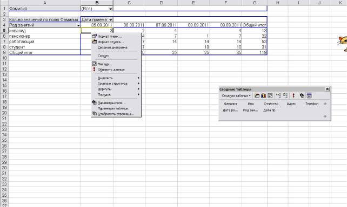
Task: Choose Формат ячеек in the context menu
Action: click(116, 37)
